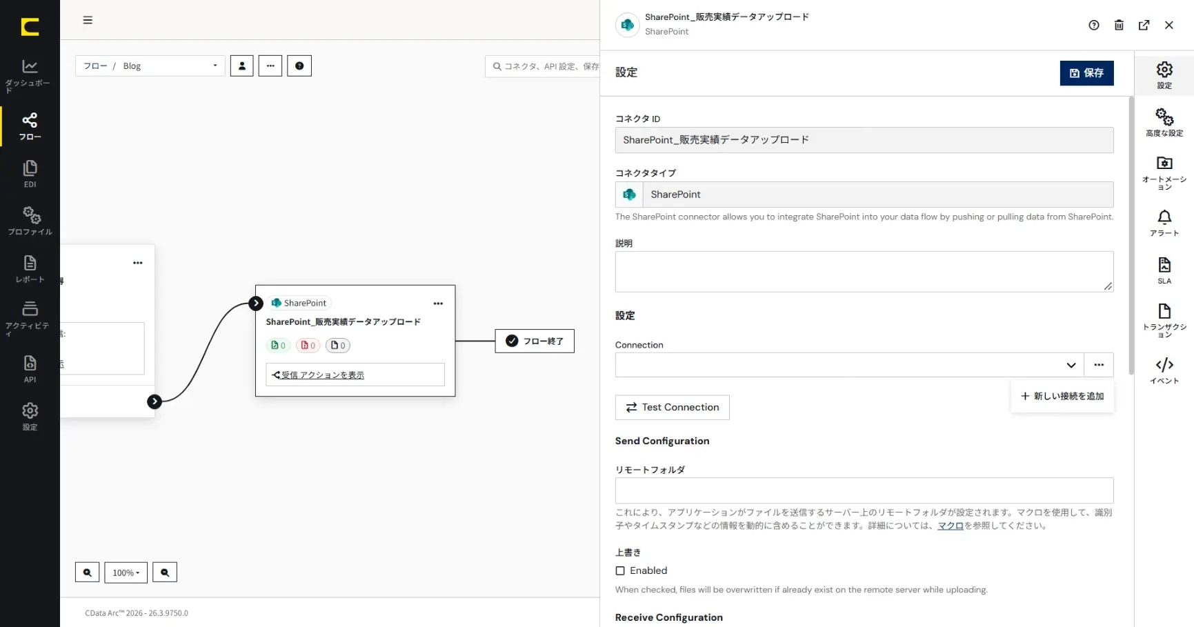This screenshot has height=627, width=1194.
Task: Toggle the hamburger navigation menu
Action: pyautogui.click(x=88, y=20)
